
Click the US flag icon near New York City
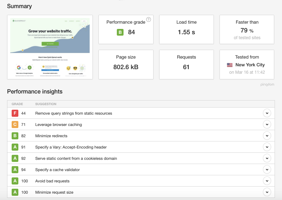click(230, 65)
